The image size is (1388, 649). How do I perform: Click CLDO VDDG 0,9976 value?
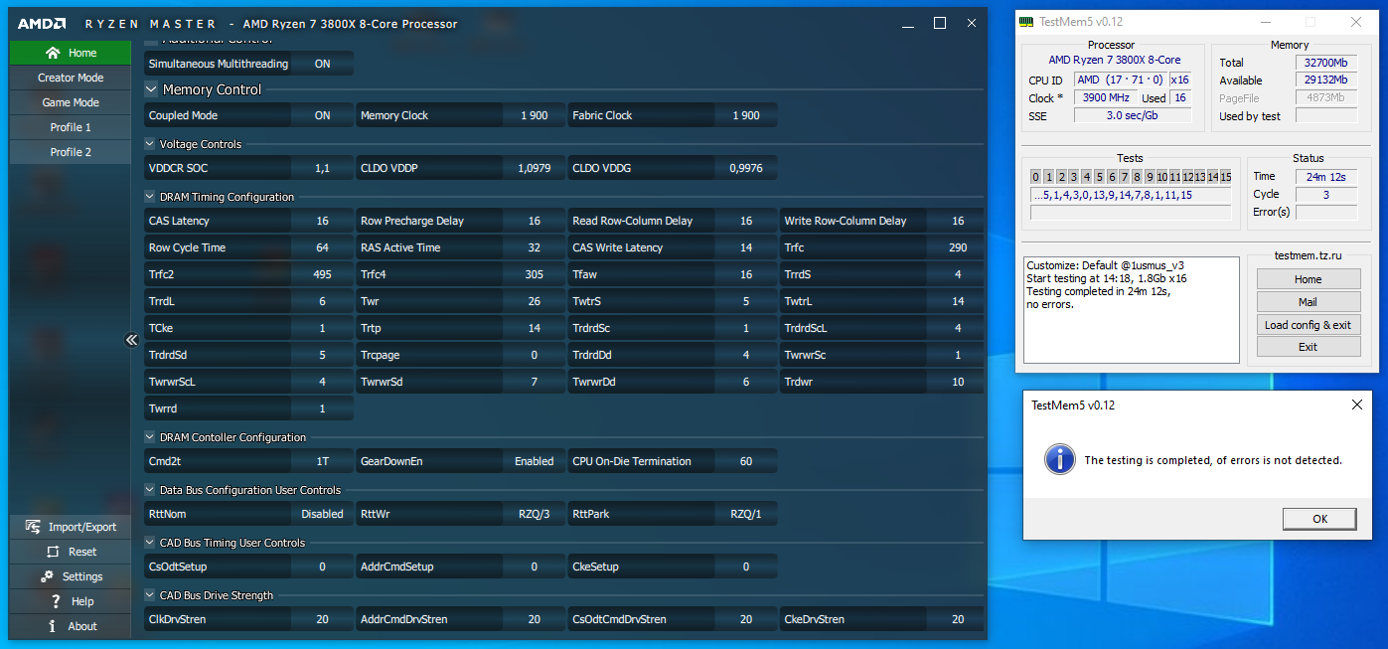coord(746,168)
